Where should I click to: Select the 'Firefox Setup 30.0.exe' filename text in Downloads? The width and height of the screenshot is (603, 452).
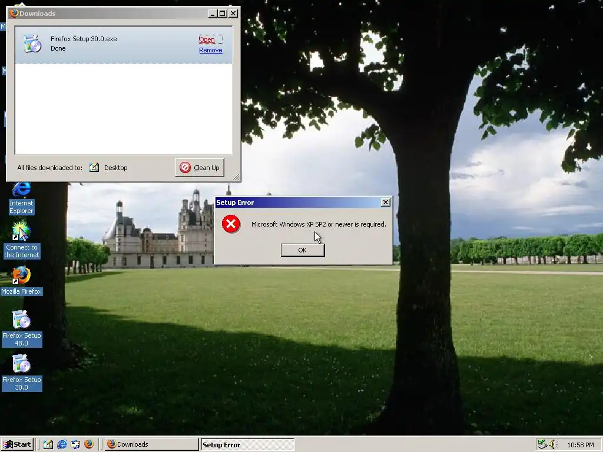point(84,39)
